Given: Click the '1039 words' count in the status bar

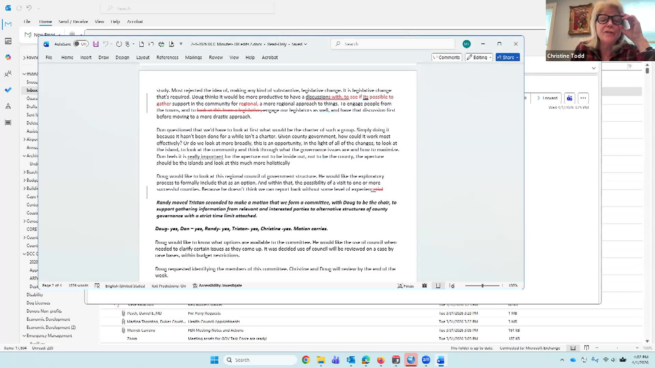Looking at the screenshot, I should 78,286.
